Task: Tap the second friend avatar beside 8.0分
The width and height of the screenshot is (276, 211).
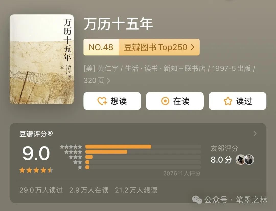Action: (x=249, y=160)
